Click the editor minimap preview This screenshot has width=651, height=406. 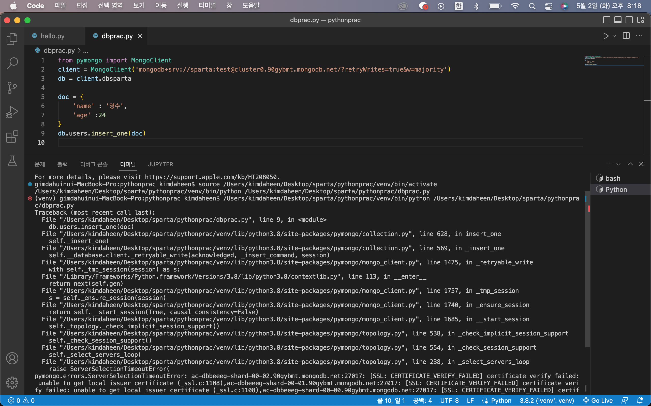[614, 61]
